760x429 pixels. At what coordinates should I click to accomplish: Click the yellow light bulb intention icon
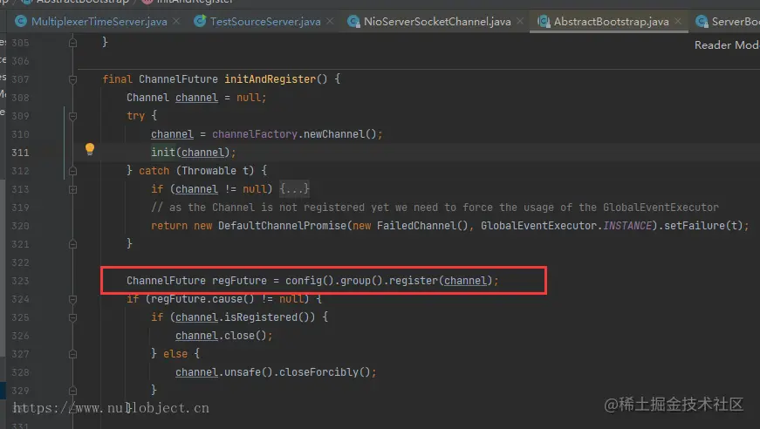click(90, 148)
